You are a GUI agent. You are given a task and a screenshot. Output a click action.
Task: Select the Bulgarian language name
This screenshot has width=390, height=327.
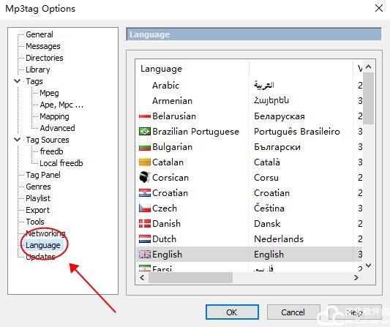[172, 147]
